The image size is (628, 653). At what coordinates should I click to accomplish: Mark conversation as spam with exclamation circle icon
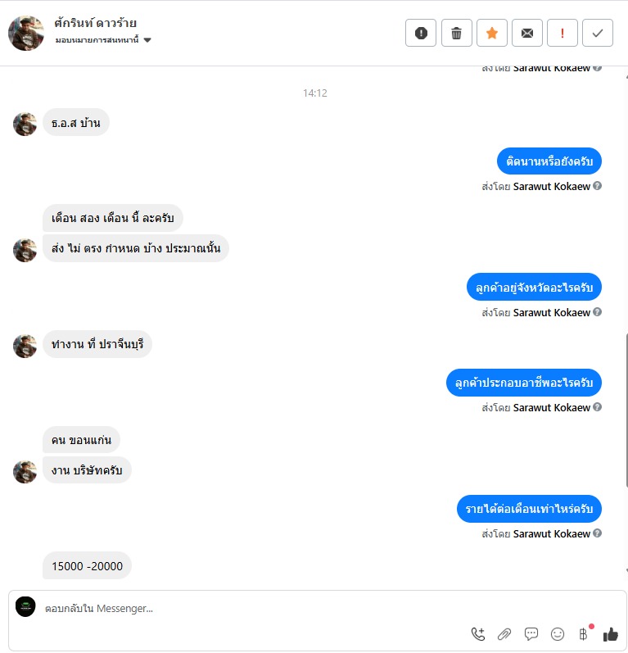point(421,33)
